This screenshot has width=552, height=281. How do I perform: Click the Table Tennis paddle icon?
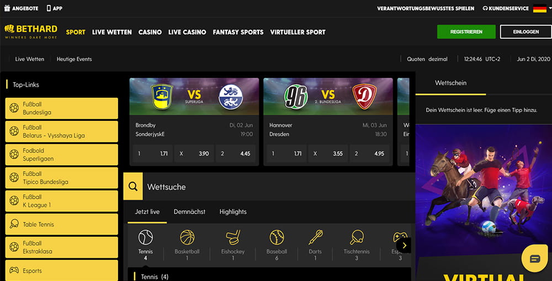14,224
